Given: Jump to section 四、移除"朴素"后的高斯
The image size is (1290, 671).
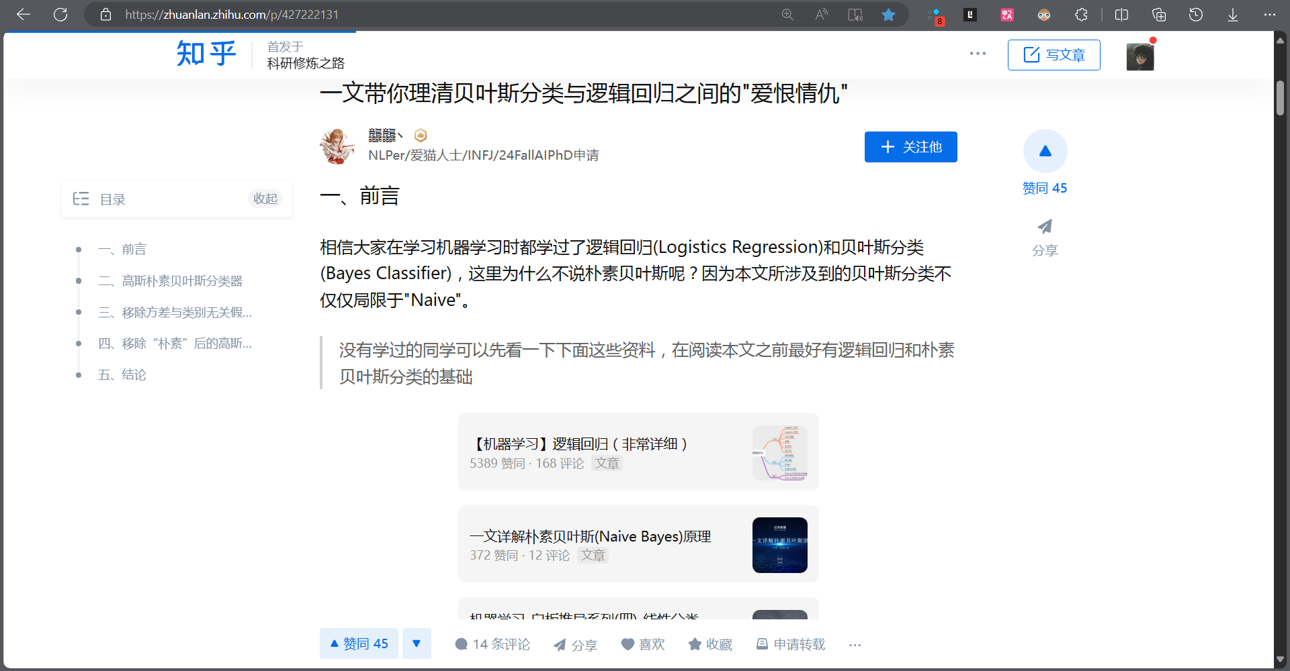Looking at the screenshot, I should [x=175, y=344].
